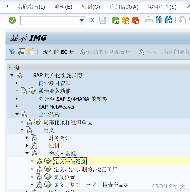The width and height of the screenshot is (190, 192).
Task: Click the Print icon
Action: click(149, 20)
